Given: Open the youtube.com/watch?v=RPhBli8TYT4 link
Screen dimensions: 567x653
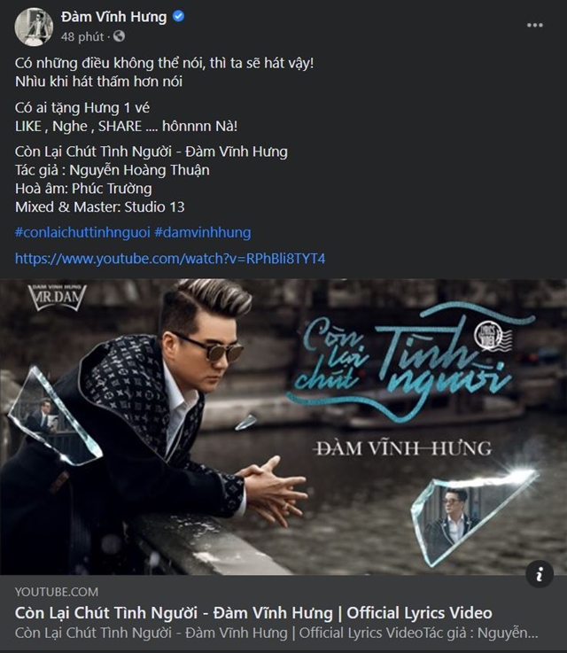Looking at the screenshot, I should click(170, 259).
